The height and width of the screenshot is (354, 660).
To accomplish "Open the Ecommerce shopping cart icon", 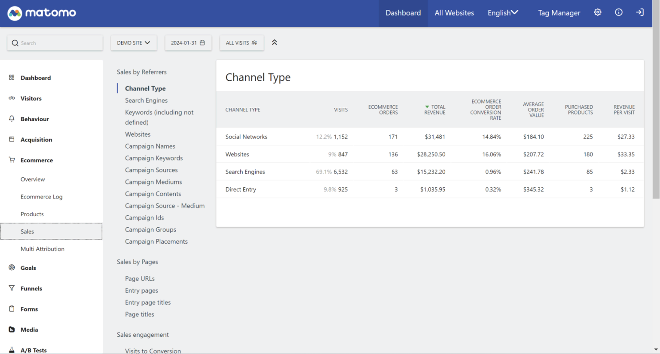I will 11,160.
